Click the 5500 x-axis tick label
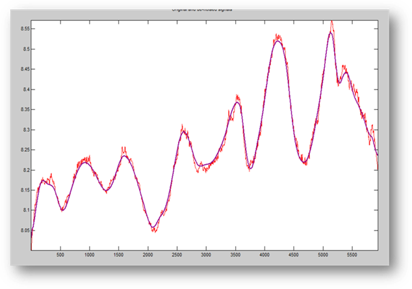412x289 pixels. pyautogui.click(x=352, y=255)
